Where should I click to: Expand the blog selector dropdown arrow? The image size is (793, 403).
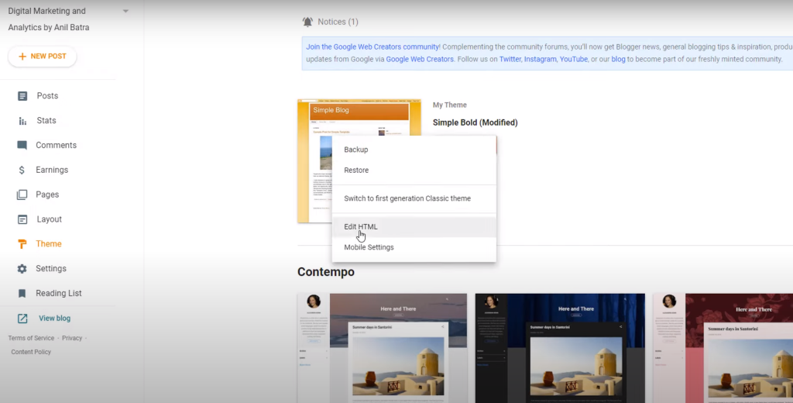[125, 12]
